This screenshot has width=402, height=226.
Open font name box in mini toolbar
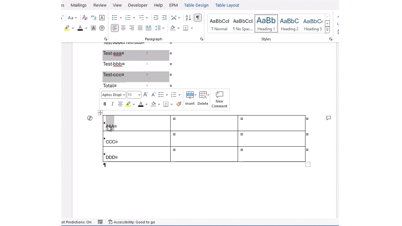point(113,95)
